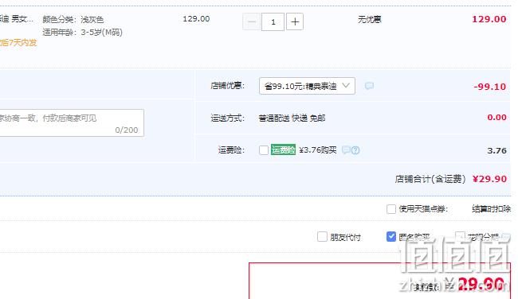This screenshot has height=299, width=518.
Task: Click the quantity input field
Action: 273,22
